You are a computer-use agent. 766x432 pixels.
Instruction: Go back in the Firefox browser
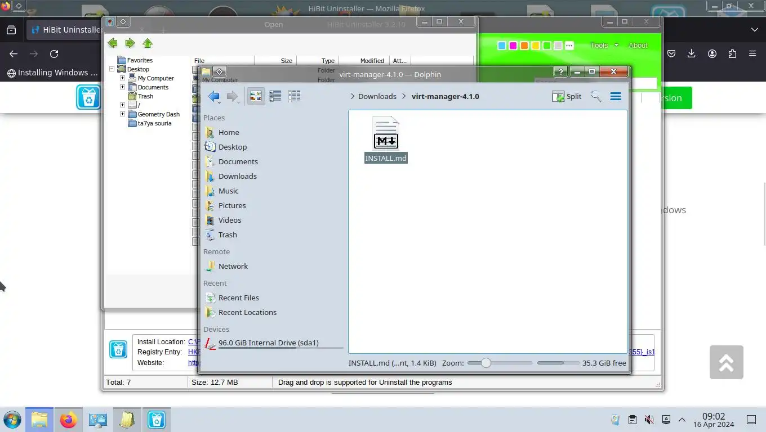click(x=14, y=54)
